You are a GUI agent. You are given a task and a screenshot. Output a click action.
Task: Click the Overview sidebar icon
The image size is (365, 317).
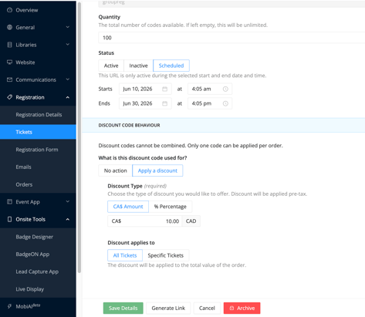tap(9, 10)
